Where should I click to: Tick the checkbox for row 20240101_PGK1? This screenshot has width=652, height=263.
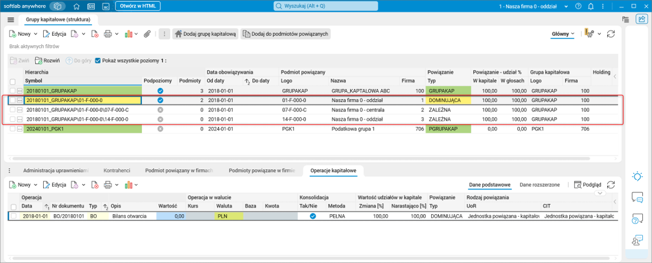[13, 129]
